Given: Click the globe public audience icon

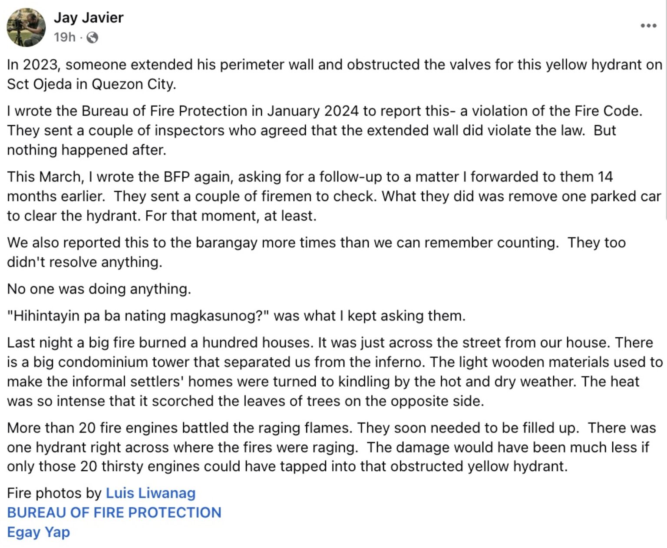Looking at the screenshot, I should click(x=92, y=38).
